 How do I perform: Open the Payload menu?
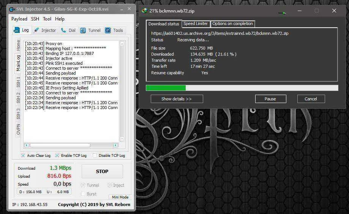coord(19,19)
